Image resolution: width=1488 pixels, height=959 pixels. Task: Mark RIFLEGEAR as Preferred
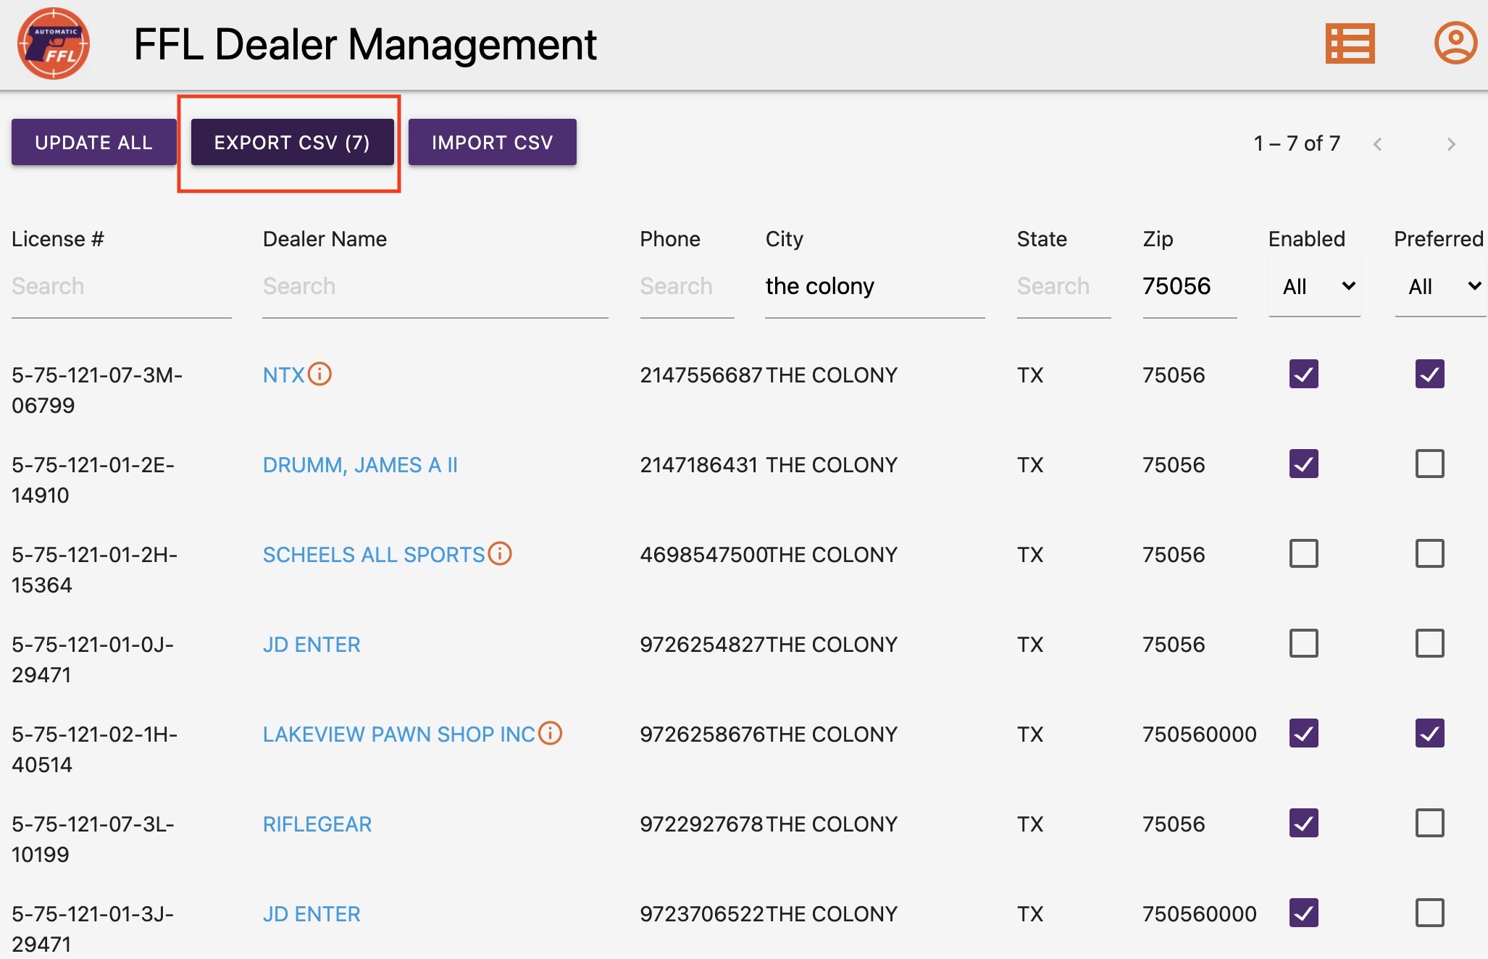[x=1429, y=823]
